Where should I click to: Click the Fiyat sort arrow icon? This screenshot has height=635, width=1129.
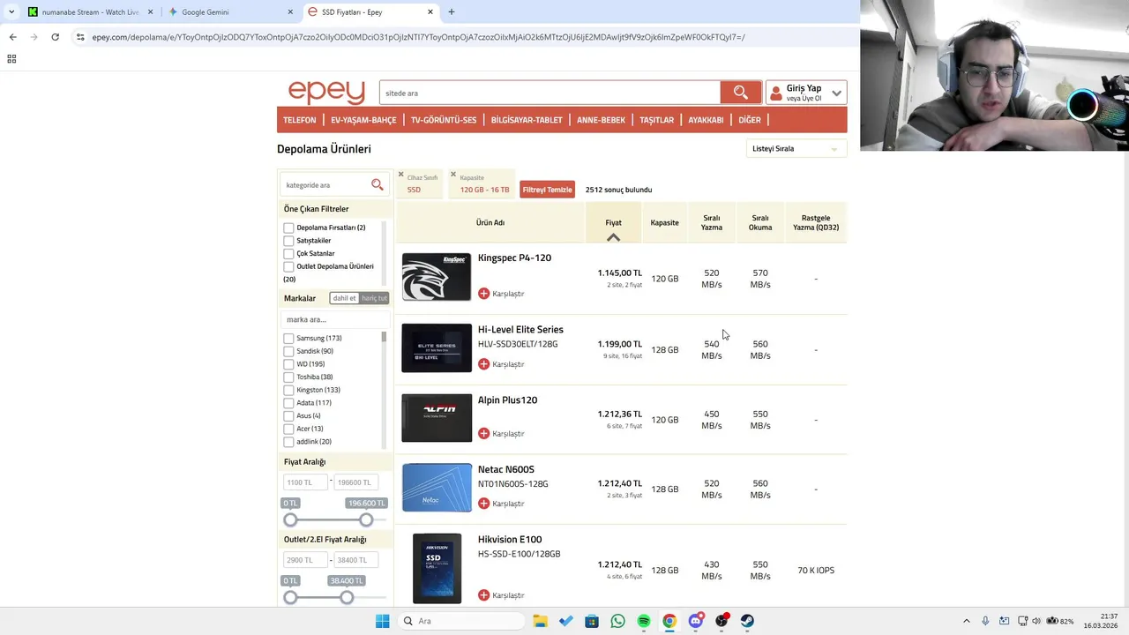[x=613, y=237]
